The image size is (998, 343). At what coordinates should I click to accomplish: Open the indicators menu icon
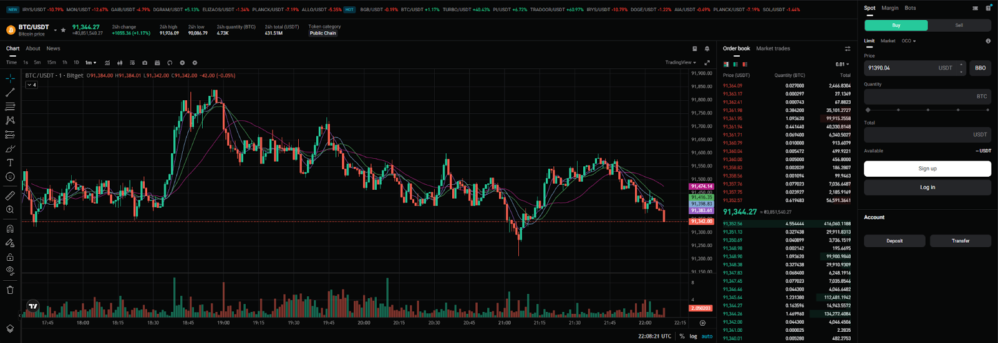(107, 62)
